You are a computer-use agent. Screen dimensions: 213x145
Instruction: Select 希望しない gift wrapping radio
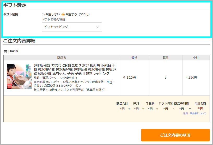pos(43,15)
